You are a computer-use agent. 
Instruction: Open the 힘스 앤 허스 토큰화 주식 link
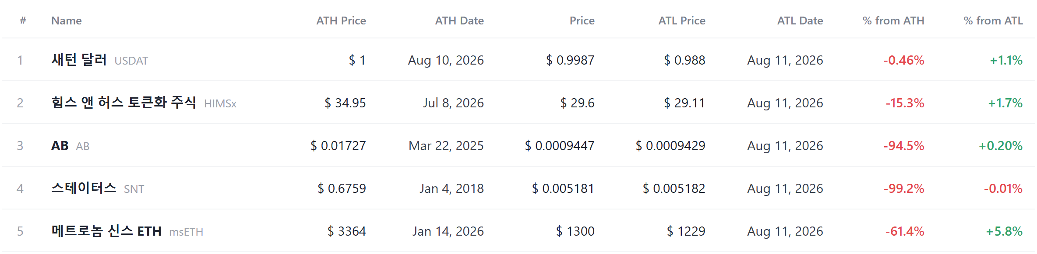tap(123, 103)
